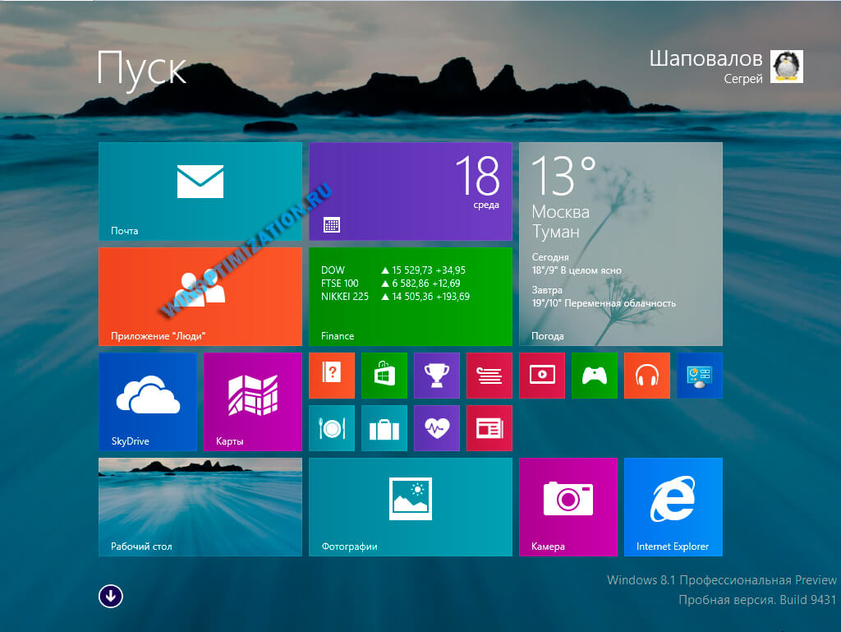Open the Windows Store small tile
Viewport: 841px width, 632px height.
click(384, 376)
